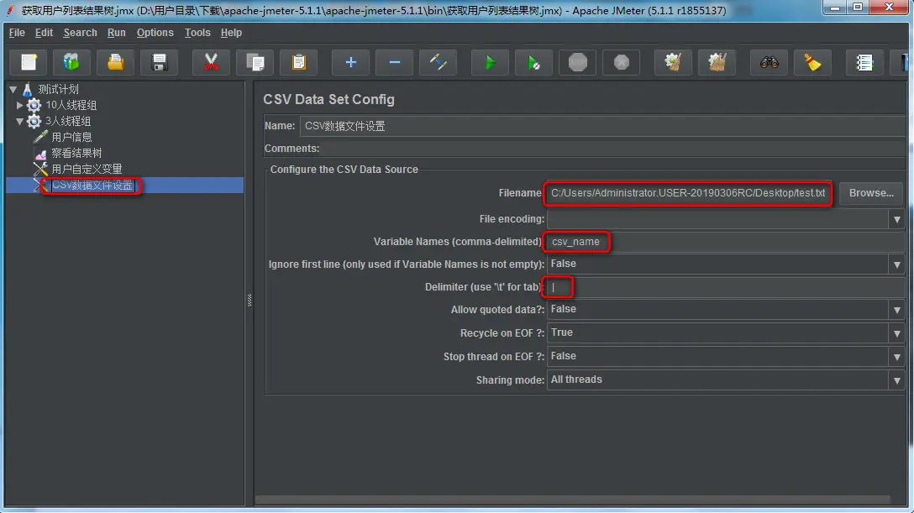Image resolution: width=914 pixels, height=513 pixels.
Task: Cut selected element with scissors icon
Action: tap(211, 62)
